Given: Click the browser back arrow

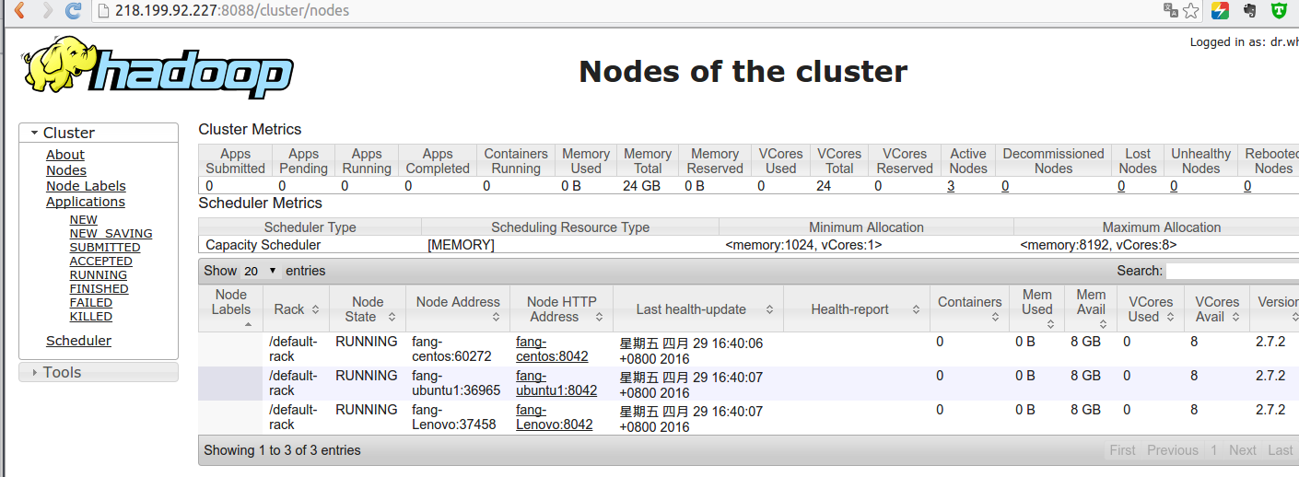Looking at the screenshot, I should pos(18,11).
